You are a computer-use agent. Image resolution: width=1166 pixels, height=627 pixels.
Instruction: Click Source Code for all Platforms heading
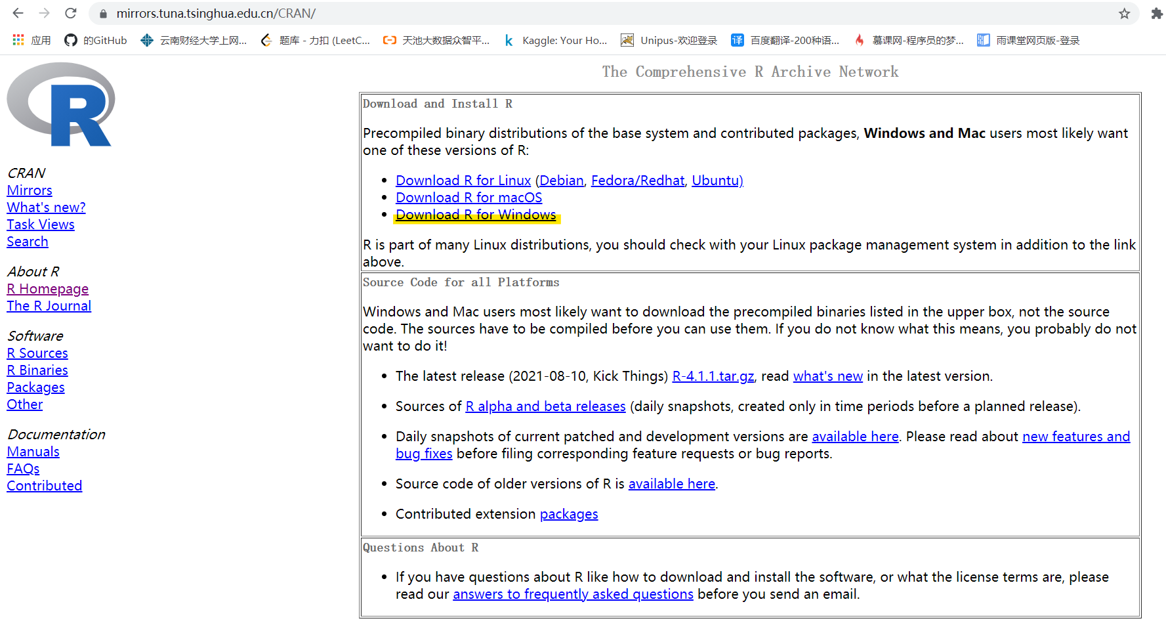tap(461, 282)
